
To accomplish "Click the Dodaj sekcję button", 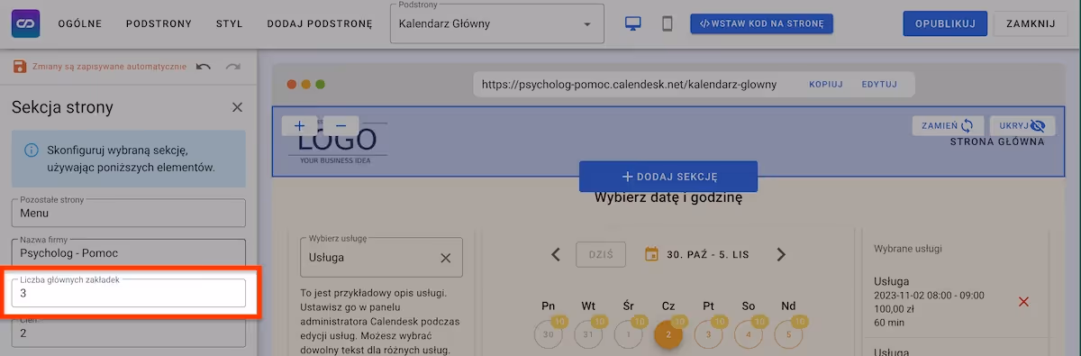I will point(668,177).
